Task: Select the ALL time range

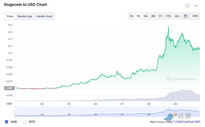Action: [x=177, y=16]
